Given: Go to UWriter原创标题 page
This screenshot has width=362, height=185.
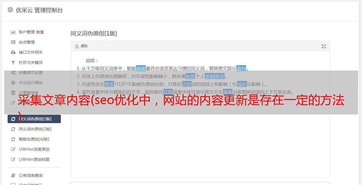Looking at the screenshot, I should click(34, 159).
